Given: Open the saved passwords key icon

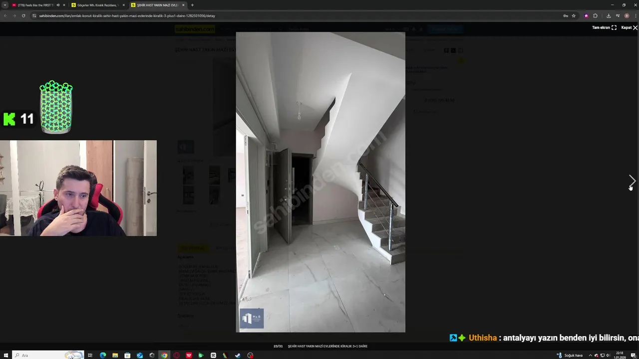Looking at the screenshot, I should pyautogui.click(x=566, y=15).
